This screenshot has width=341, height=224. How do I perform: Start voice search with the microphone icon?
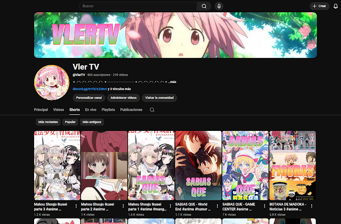tap(219, 6)
